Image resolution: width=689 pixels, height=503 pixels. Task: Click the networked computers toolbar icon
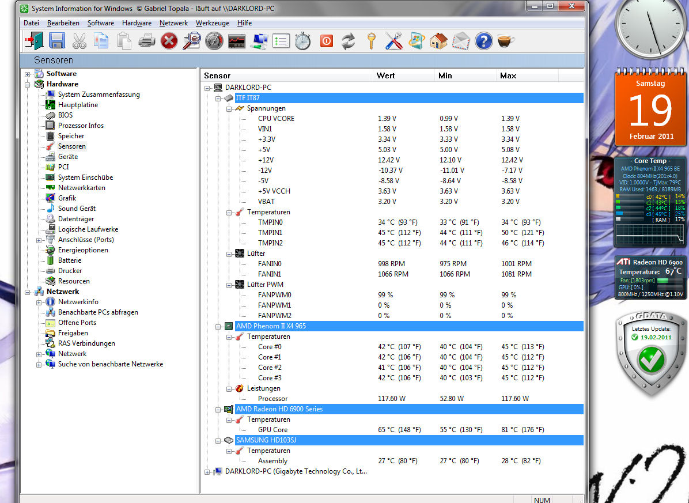pyautogui.click(x=259, y=41)
